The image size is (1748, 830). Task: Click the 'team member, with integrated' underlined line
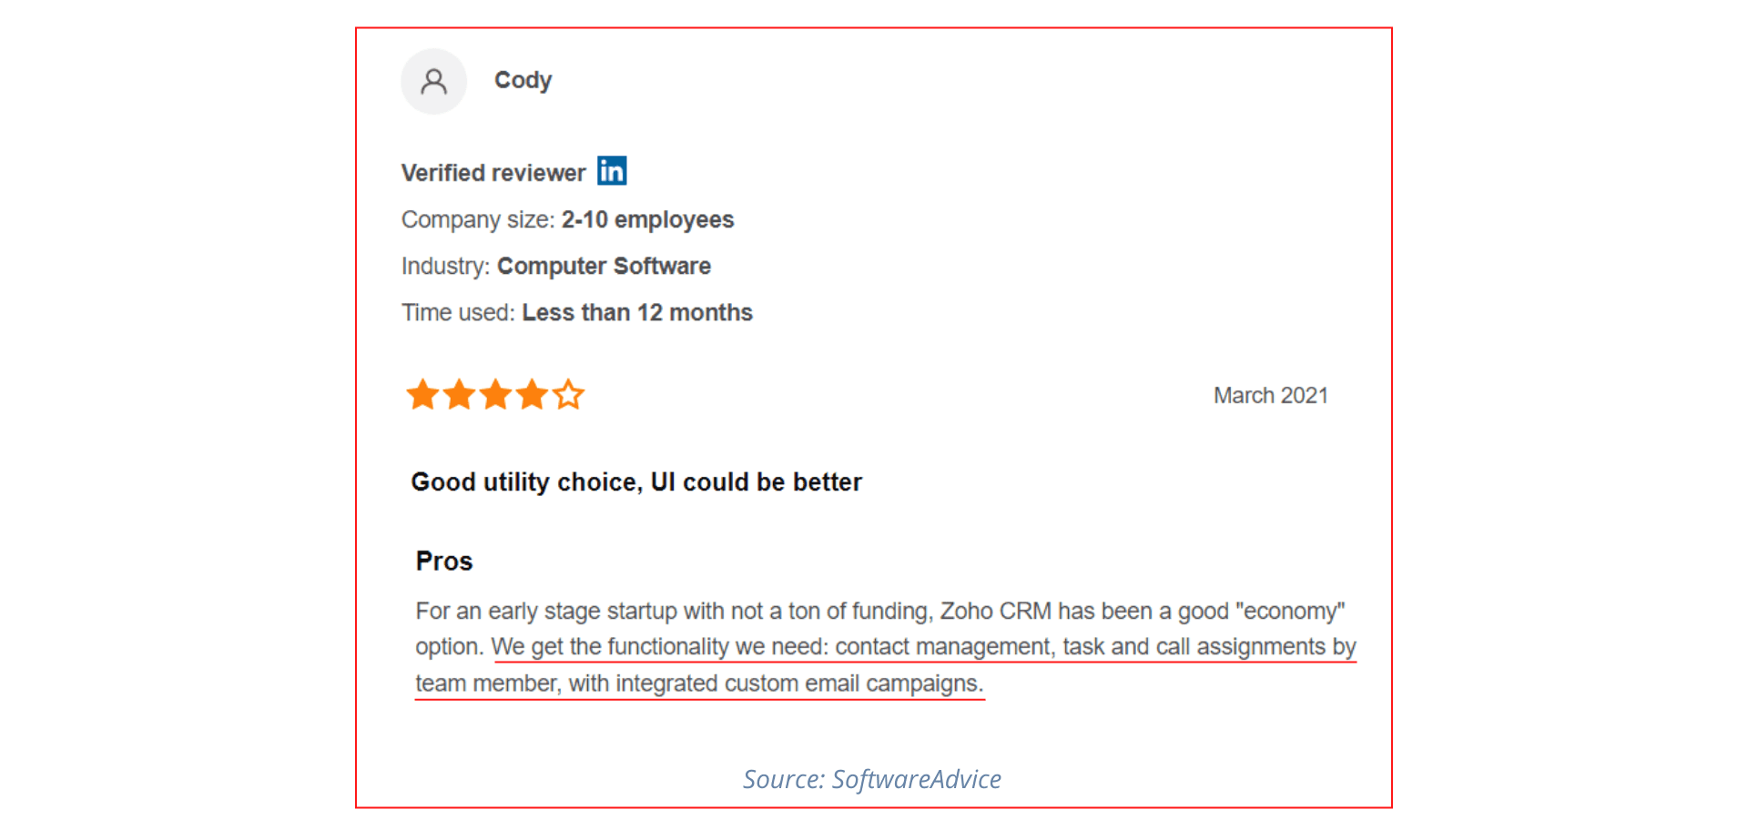pyautogui.click(x=699, y=683)
